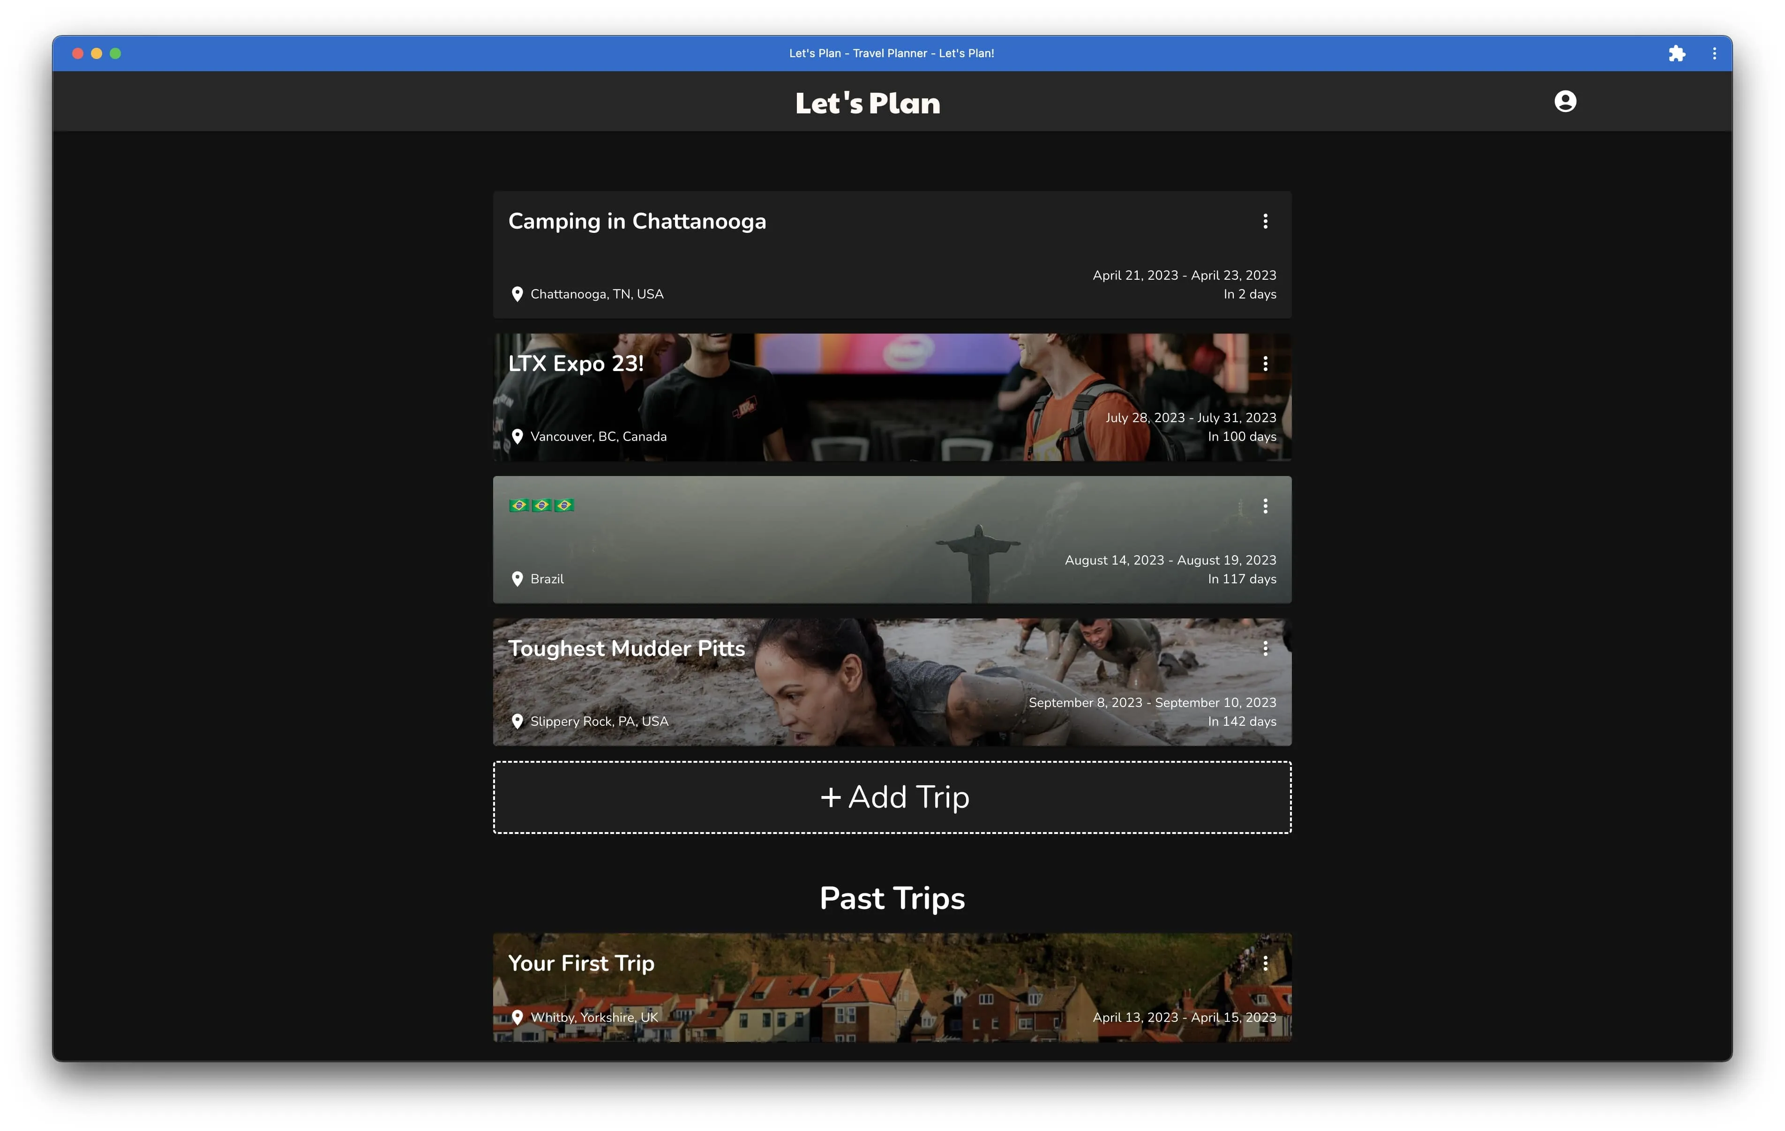Image resolution: width=1785 pixels, height=1131 pixels.
Task: Select the Toughest Mudder Pitts trip image
Action: [890, 682]
